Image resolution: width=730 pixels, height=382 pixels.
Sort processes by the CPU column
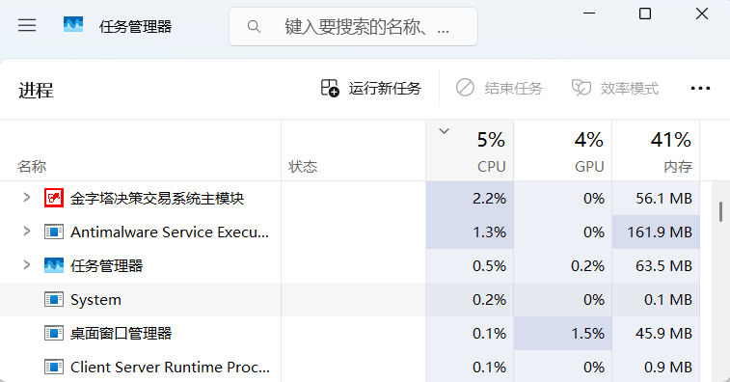470,150
